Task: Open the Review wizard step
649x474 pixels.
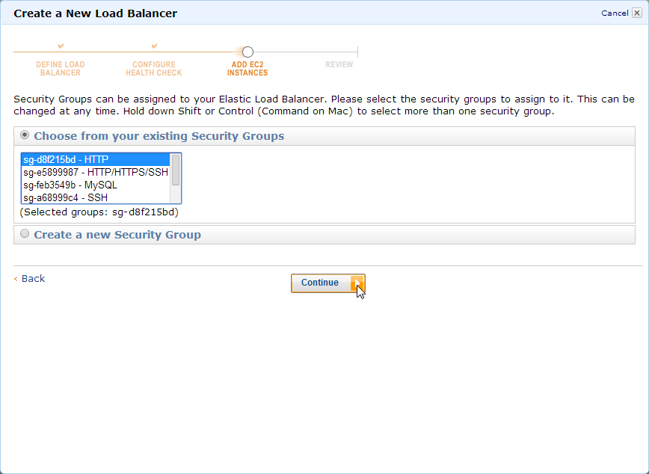Action: [339, 64]
